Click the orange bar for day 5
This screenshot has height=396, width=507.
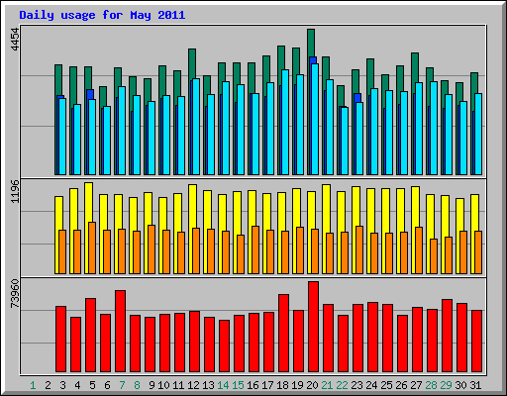(92, 247)
